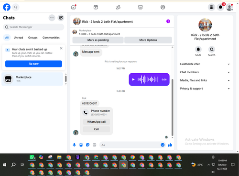Image resolution: width=239 pixels, height=176 pixels.
Task: Select the All chats tab
Action: point(7,38)
